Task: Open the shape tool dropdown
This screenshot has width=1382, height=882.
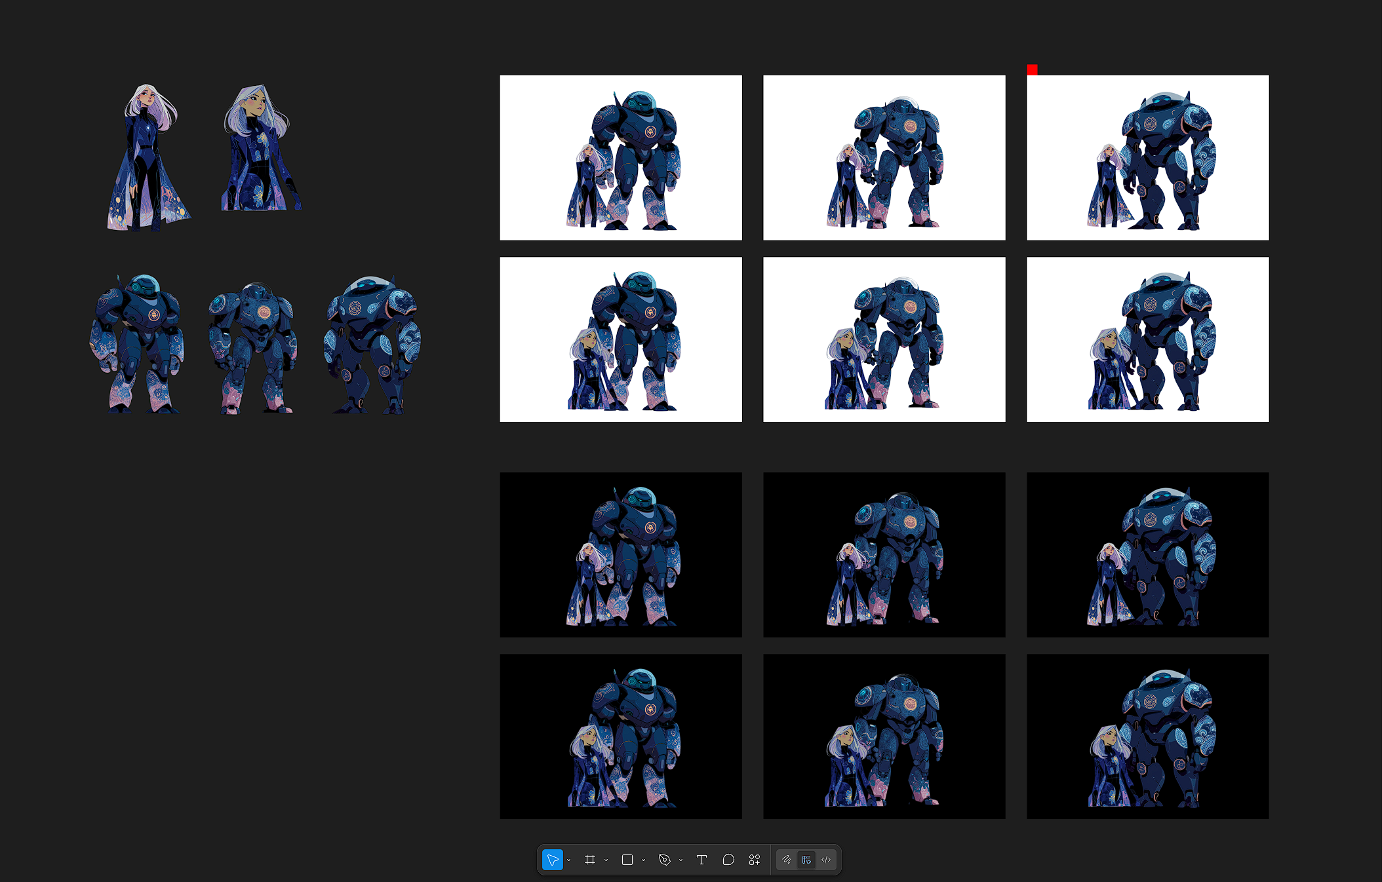Action: pyautogui.click(x=644, y=860)
